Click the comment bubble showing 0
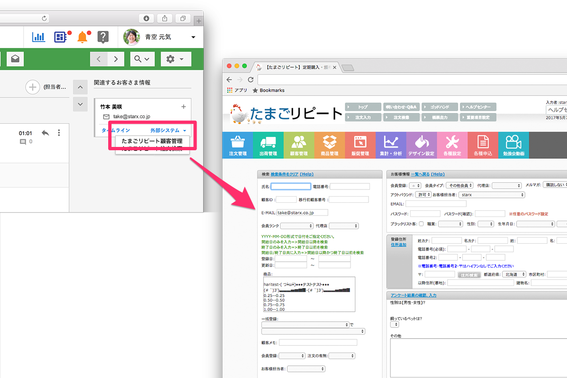 pos(23,141)
